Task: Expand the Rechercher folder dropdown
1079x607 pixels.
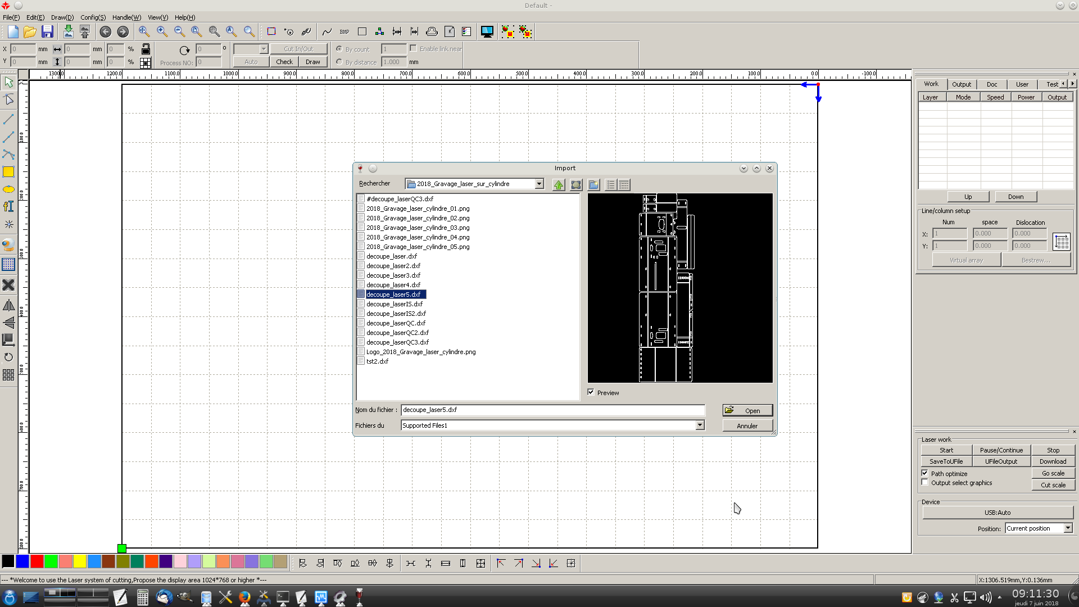Action: point(539,184)
